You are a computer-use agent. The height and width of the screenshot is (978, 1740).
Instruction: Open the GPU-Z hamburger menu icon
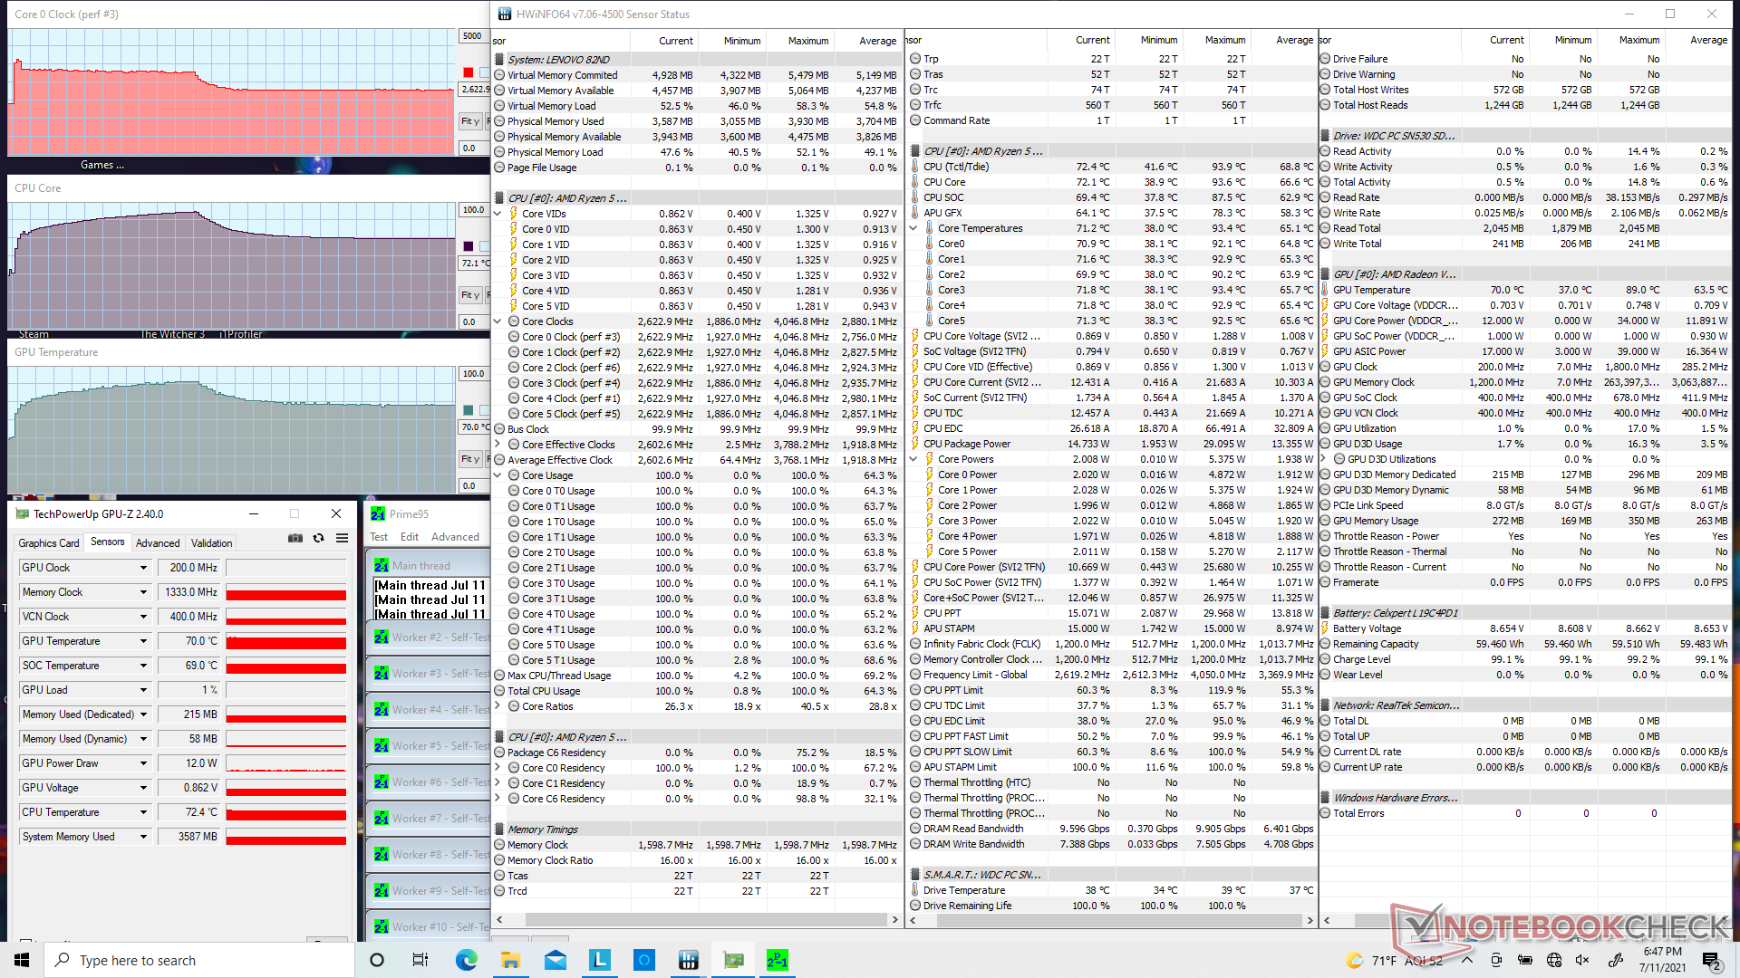pyautogui.click(x=342, y=538)
